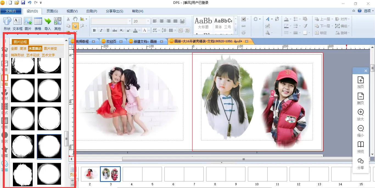Filter borders by 简洁 category

pos(23,49)
